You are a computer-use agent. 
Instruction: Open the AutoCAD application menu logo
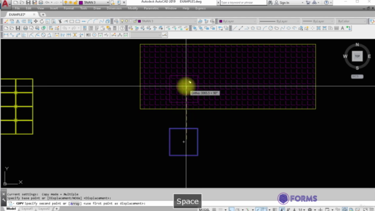tap(5, 4)
